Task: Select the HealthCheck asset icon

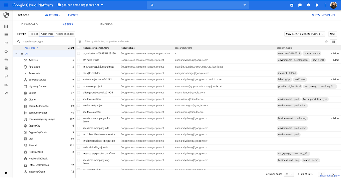Action: coord(25,152)
